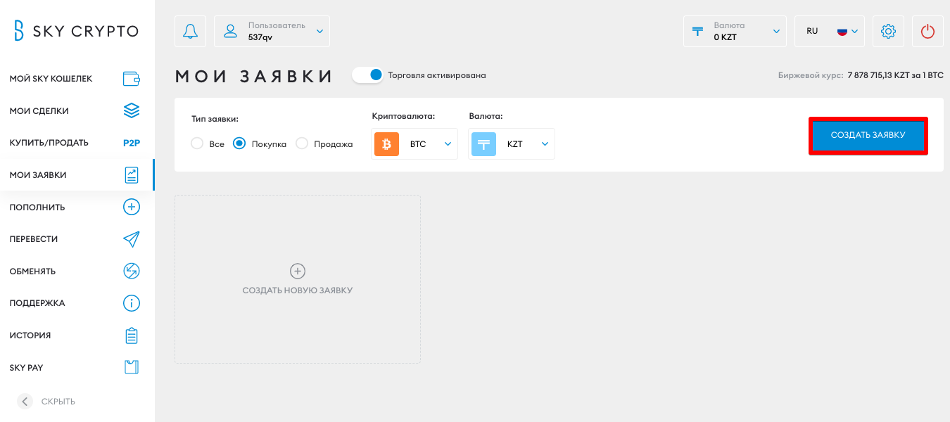This screenshot has height=422, width=950.
Task: Click the chart icon beside Мои заявки
Action: [x=132, y=175]
